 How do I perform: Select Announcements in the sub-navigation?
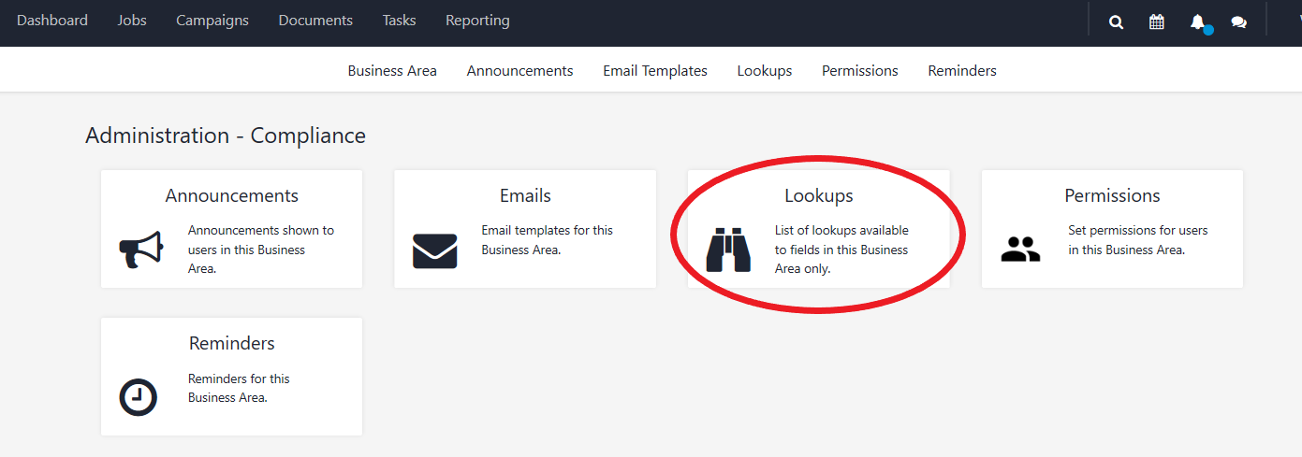519,71
